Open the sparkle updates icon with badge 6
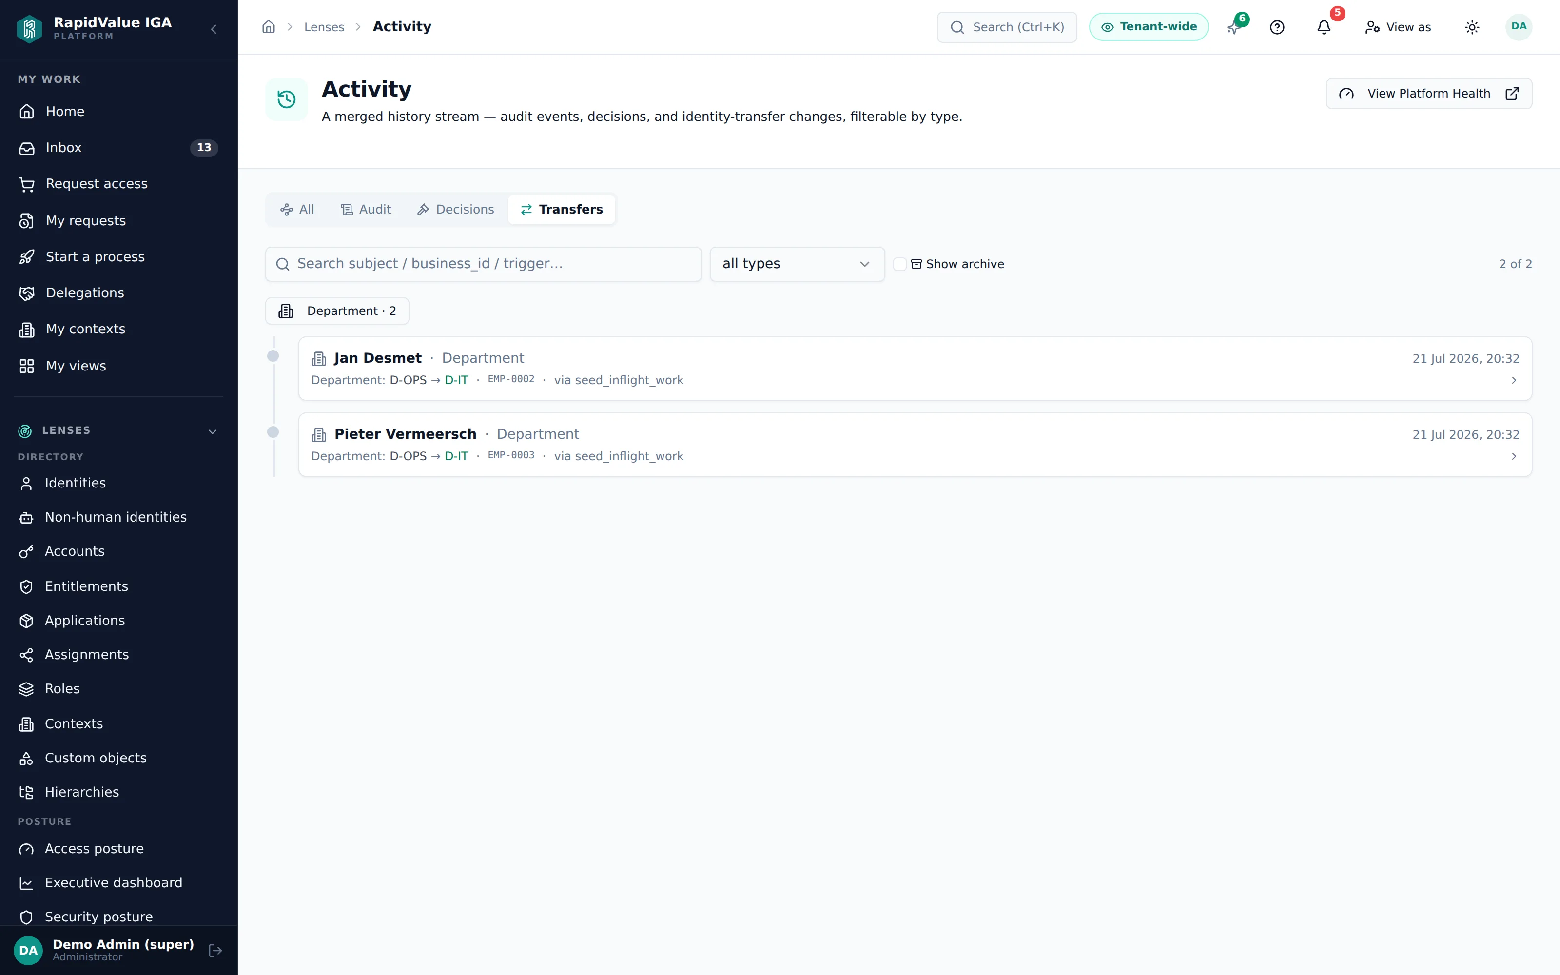Viewport: 1560px width, 975px height. pyautogui.click(x=1234, y=27)
